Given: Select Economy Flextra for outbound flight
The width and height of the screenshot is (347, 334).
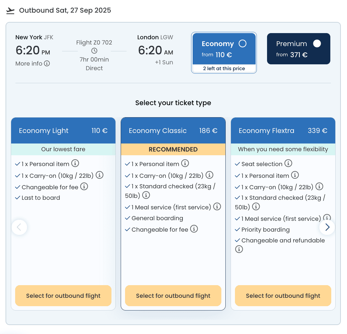Looking at the screenshot, I should coord(283,296).
